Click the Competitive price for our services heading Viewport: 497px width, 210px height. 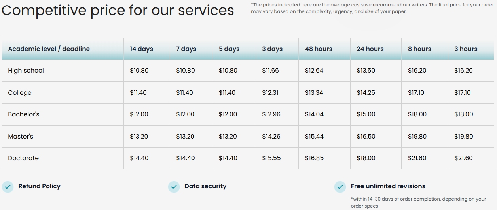coord(118,10)
